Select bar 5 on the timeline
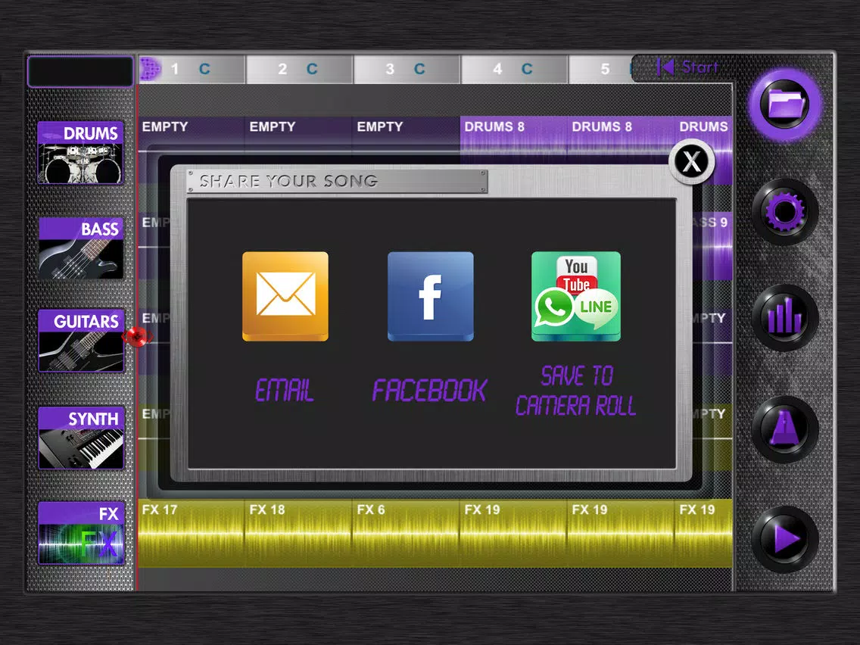 (601, 69)
